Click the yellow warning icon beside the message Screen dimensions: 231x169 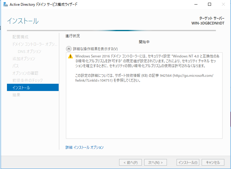click(70, 56)
